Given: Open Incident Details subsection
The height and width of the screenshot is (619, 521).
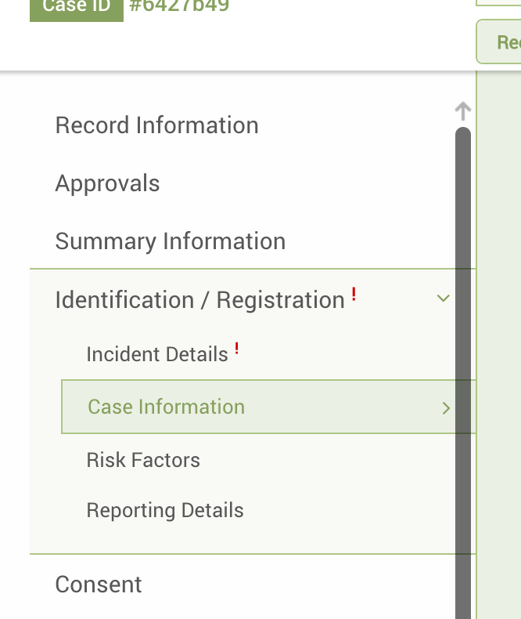Looking at the screenshot, I should pos(157,354).
